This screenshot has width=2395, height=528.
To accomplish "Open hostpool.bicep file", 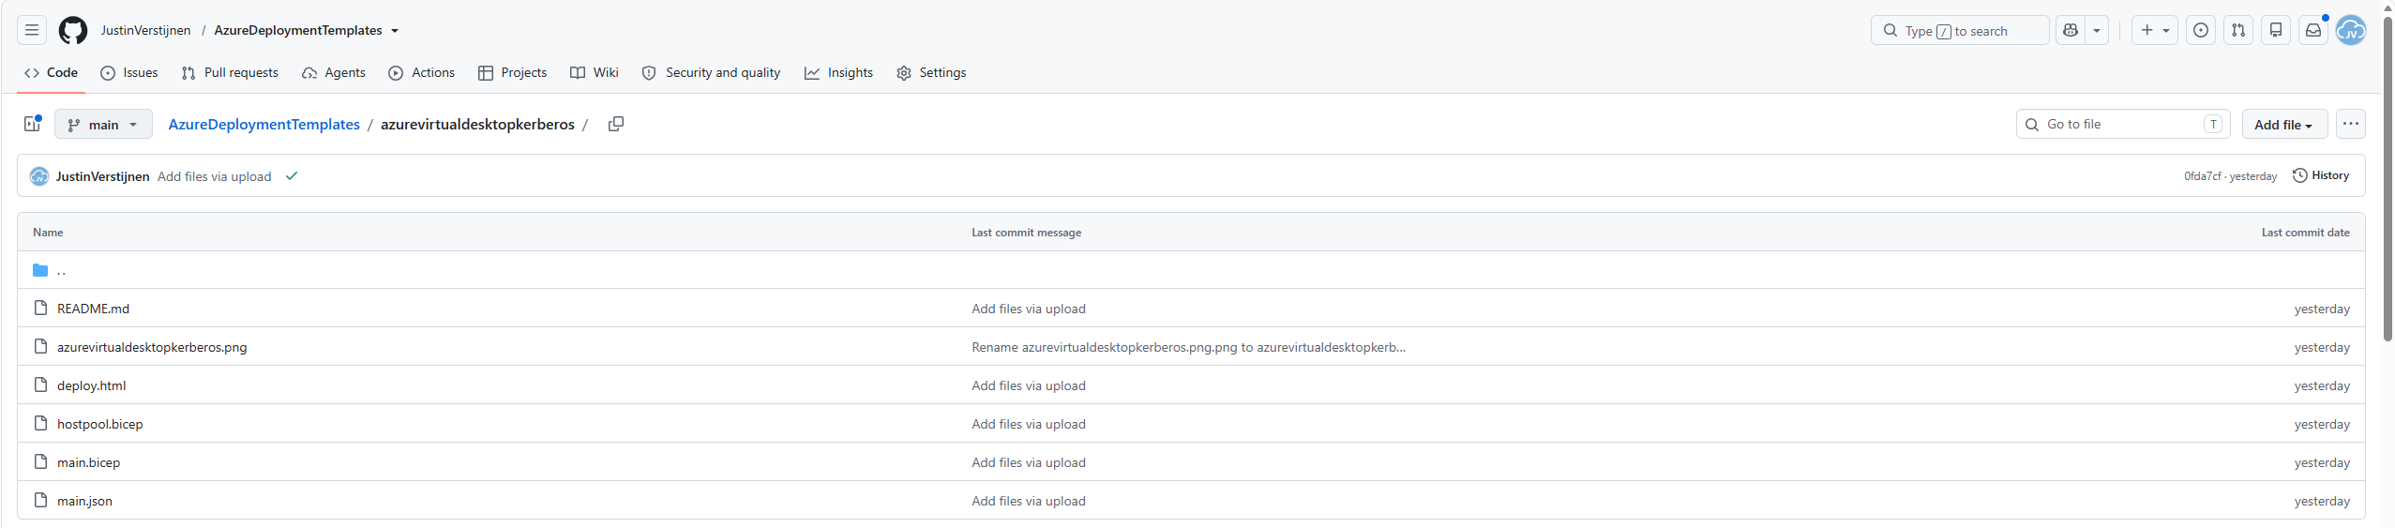I will click(x=99, y=424).
